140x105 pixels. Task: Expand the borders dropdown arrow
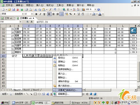pos(91,14)
